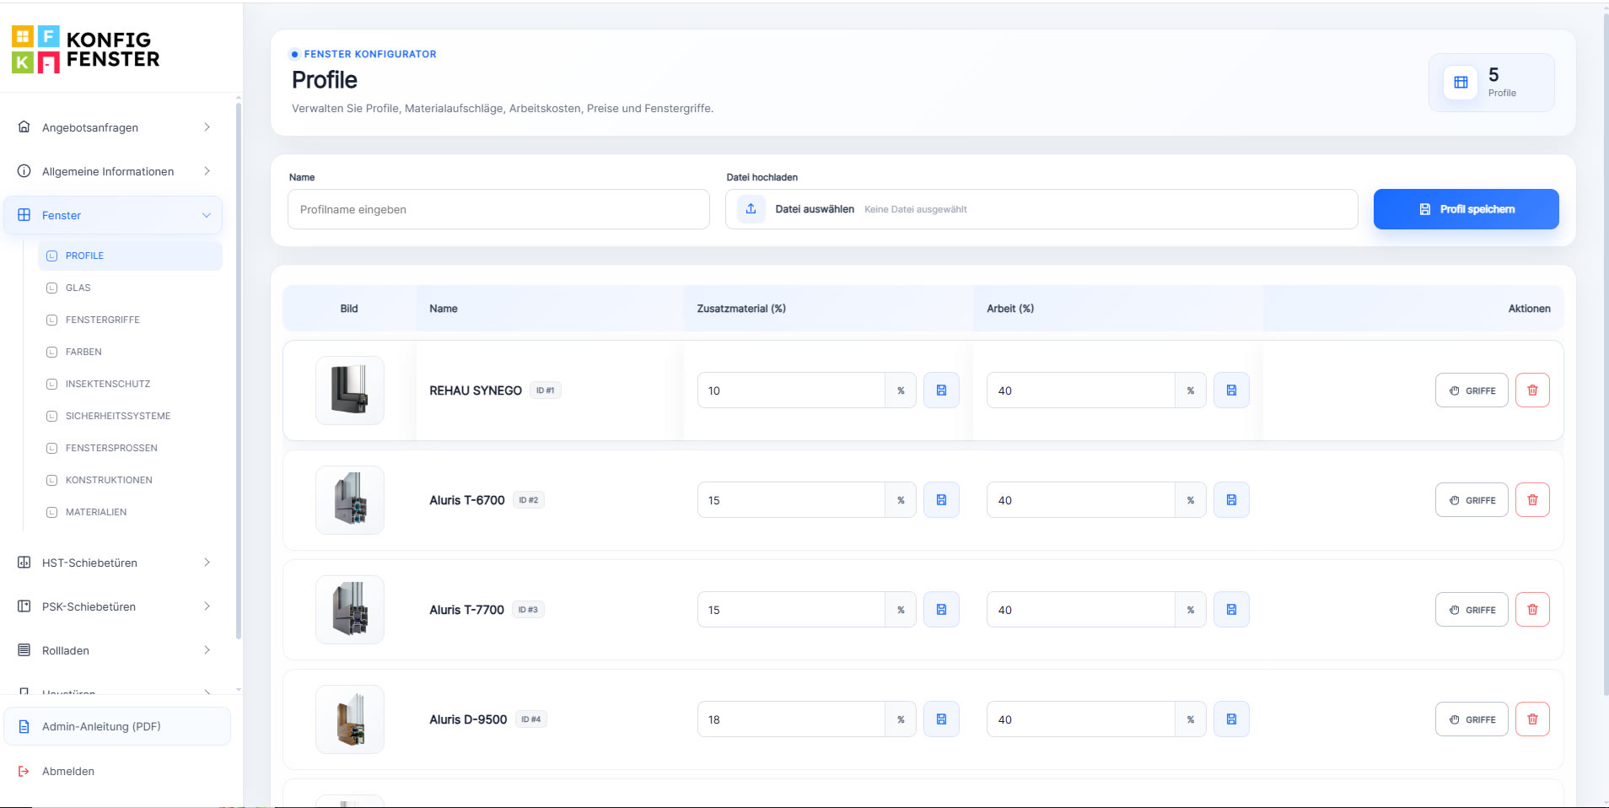Click the profile count grid icon
Image resolution: width=1609 pixels, height=808 pixels.
[x=1461, y=83]
